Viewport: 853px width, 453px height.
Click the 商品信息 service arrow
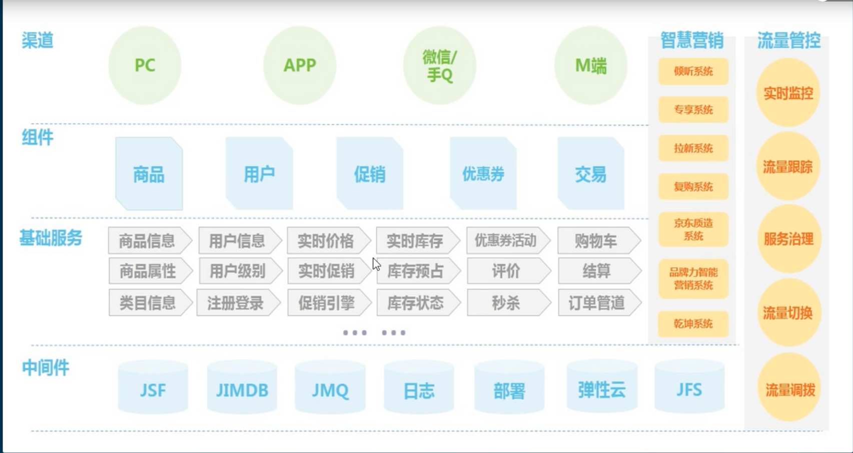point(150,241)
